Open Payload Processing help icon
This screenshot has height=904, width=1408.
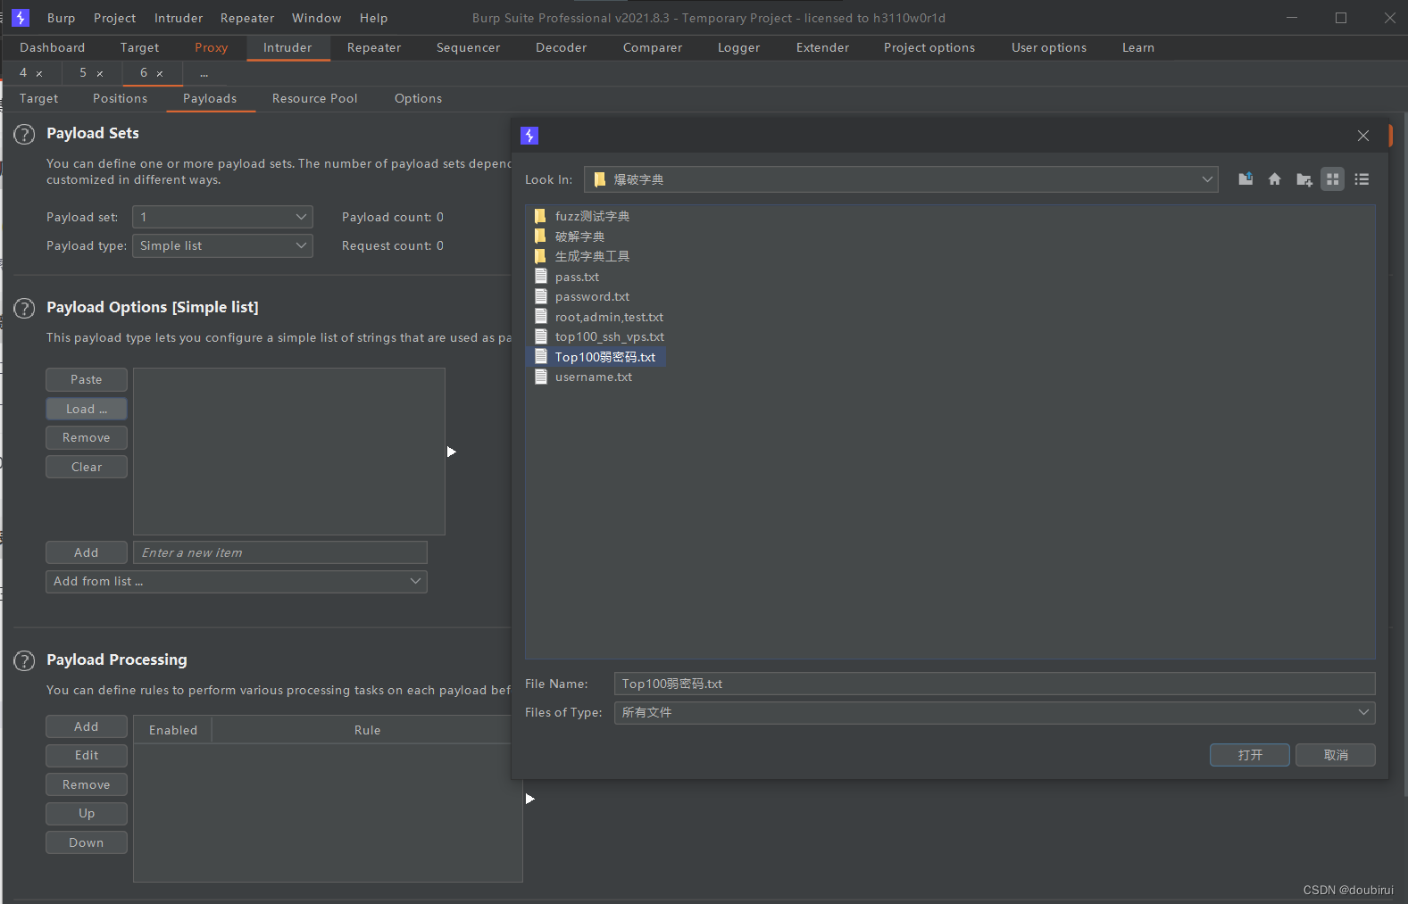(24, 661)
